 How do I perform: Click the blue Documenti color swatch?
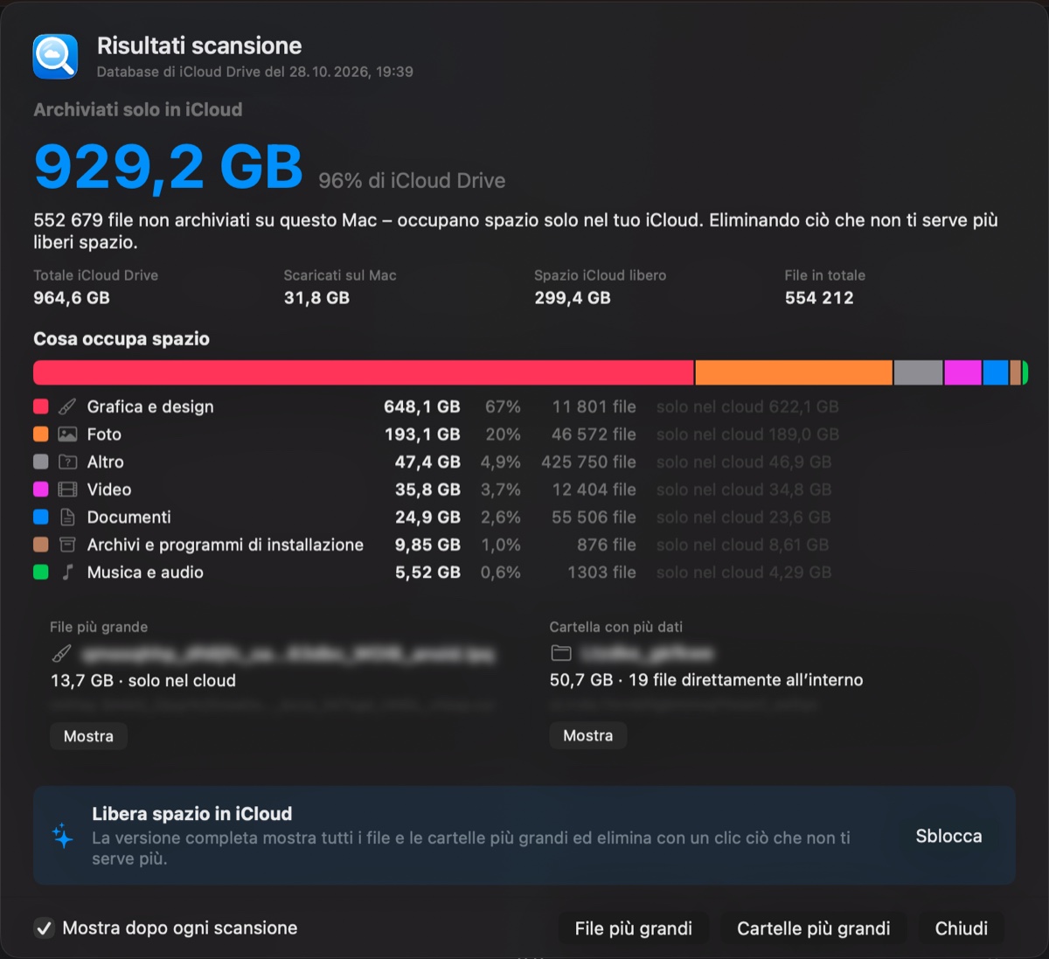pyautogui.click(x=40, y=518)
